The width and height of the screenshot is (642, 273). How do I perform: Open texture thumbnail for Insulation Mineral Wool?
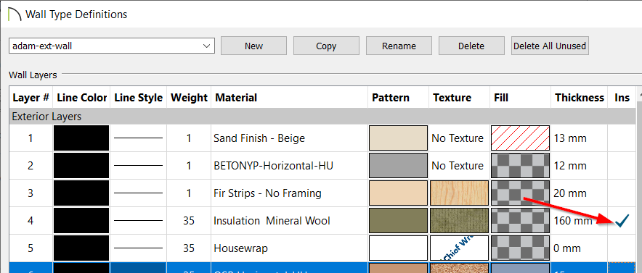[x=460, y=221]
